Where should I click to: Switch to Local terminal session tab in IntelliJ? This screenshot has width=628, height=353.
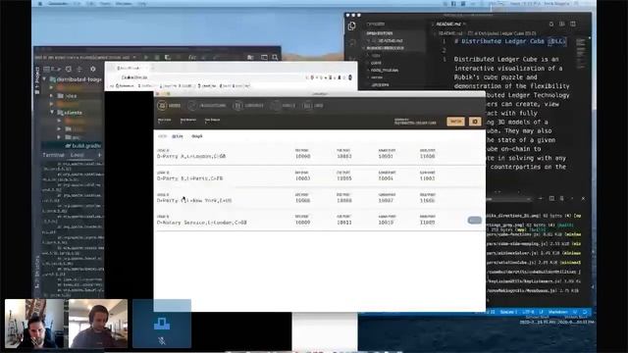pos(78,155)
